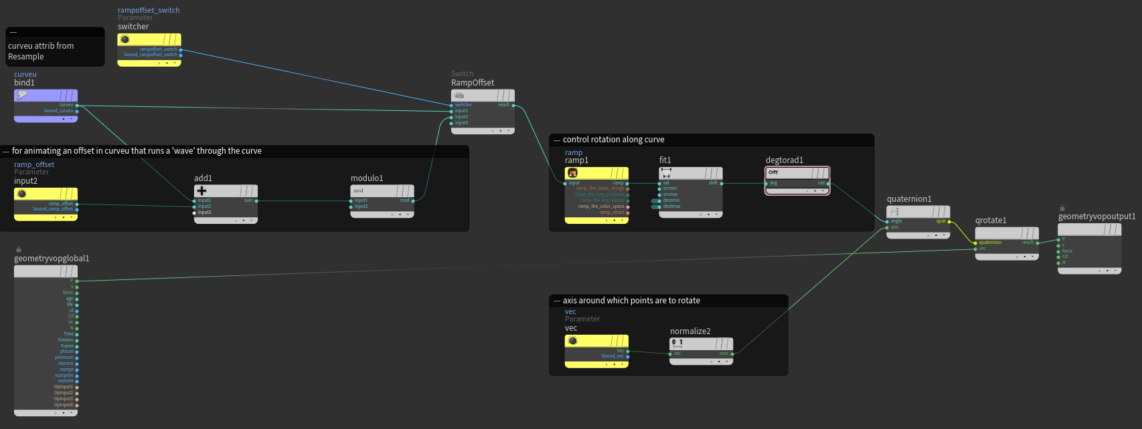Click the RampOffset switch node icon
Image resolution: width=1142 pixels, height=429 pixels.
(x=459, y=96)
